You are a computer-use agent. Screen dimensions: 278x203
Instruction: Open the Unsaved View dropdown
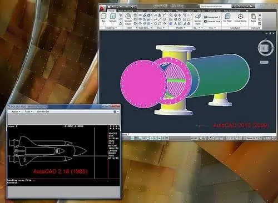(x=212, y=22)
